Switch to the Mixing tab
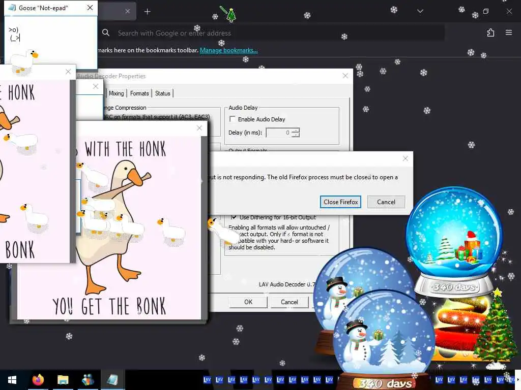 [117, 93]
